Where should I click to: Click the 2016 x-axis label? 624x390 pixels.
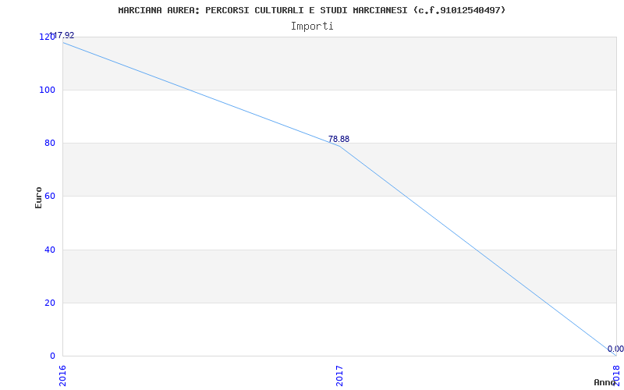pos(62,376)
